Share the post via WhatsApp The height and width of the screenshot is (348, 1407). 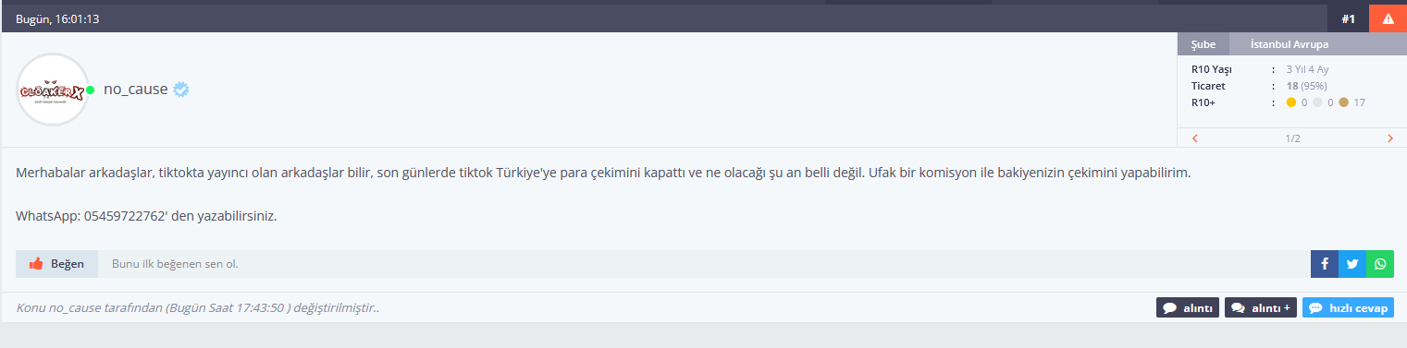(1380, 264)
